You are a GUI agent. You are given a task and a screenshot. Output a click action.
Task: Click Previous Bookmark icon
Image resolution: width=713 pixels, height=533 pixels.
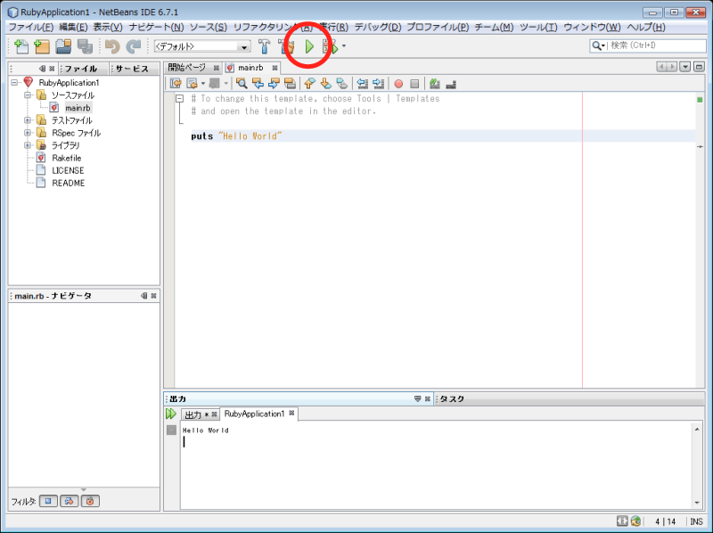(x=309, y=83)
